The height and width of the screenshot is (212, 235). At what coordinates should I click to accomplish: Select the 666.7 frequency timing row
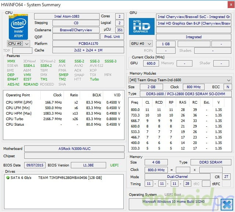click(x=180, y=121)
